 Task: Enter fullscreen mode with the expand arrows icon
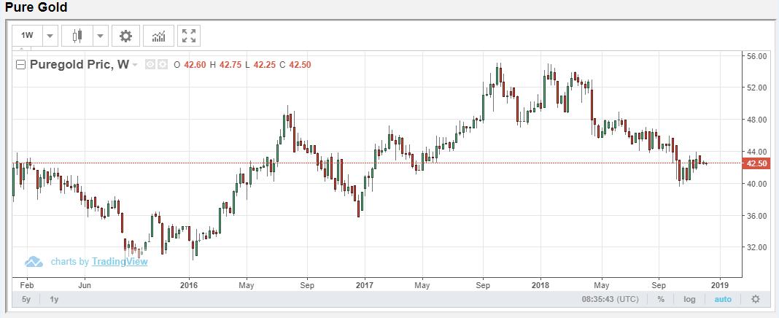pyautogui.click(x=189, y=36)
